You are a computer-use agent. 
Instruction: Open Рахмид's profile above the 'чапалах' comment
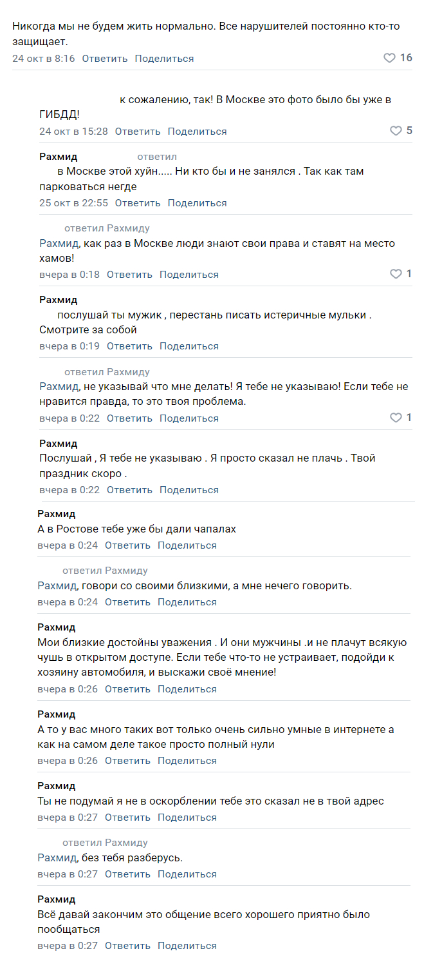(x=57, y=514)
